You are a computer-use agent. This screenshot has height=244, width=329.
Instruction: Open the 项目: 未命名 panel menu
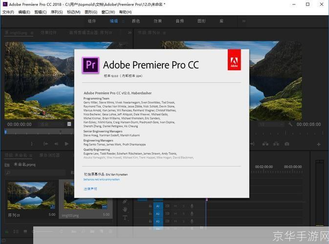pyautogui.click(x=31, y=155)
